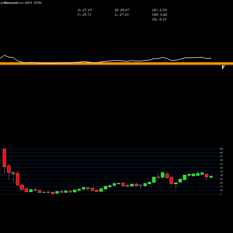Select the OC: 5.59 readout

point(159,10)
